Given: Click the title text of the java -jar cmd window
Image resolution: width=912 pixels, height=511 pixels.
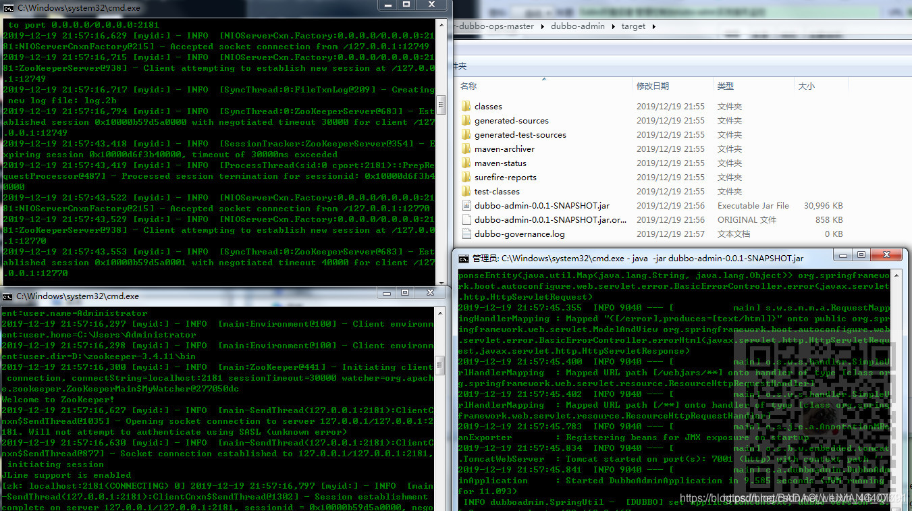Looking at the screenshot, I should (638, 259).
